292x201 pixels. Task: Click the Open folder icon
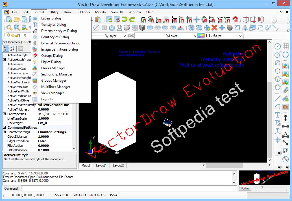17,20
